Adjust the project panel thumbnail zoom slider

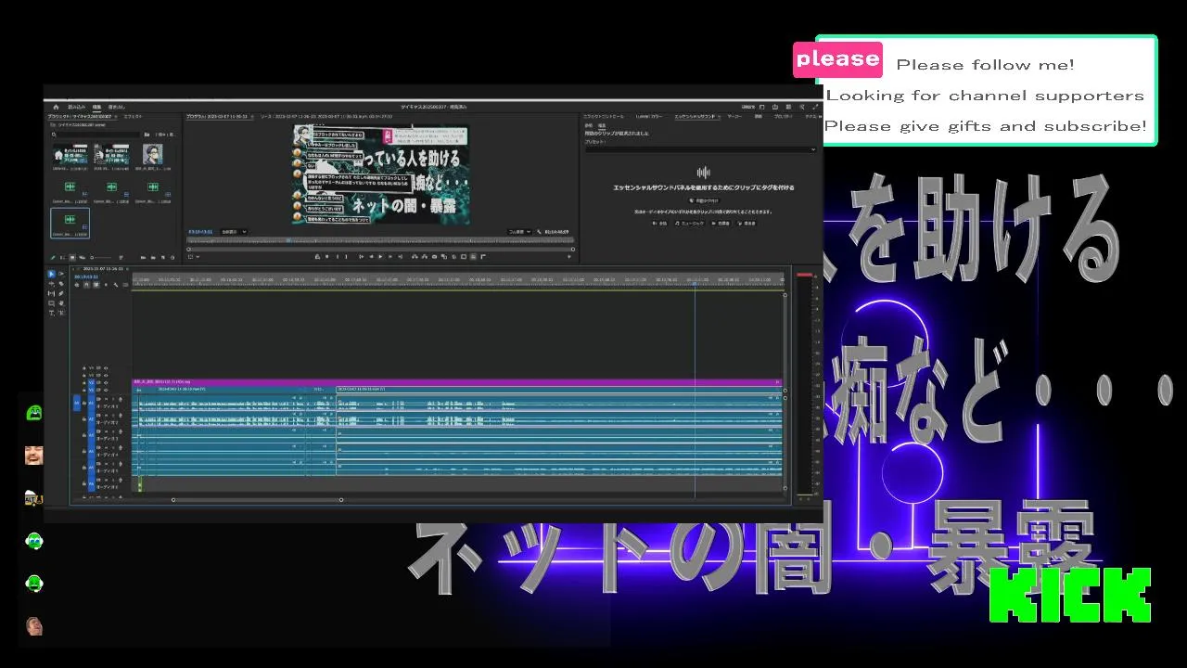(x=101, y=257)
